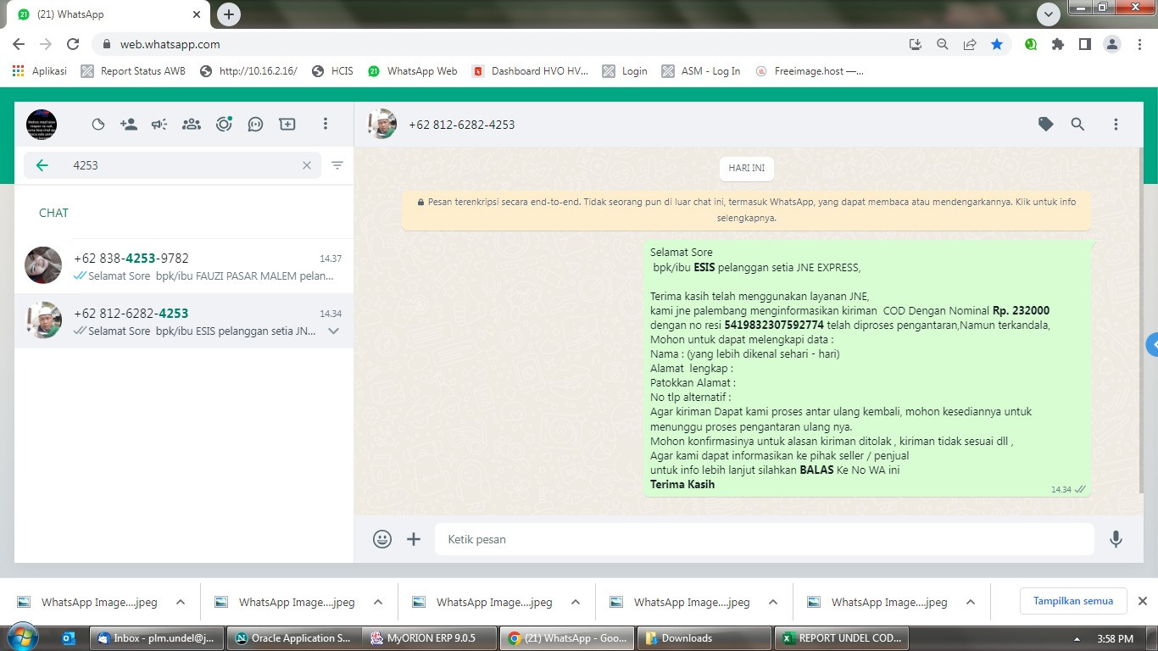
Task: Toggle the blue bookmark star
Action: pos(997,44)
